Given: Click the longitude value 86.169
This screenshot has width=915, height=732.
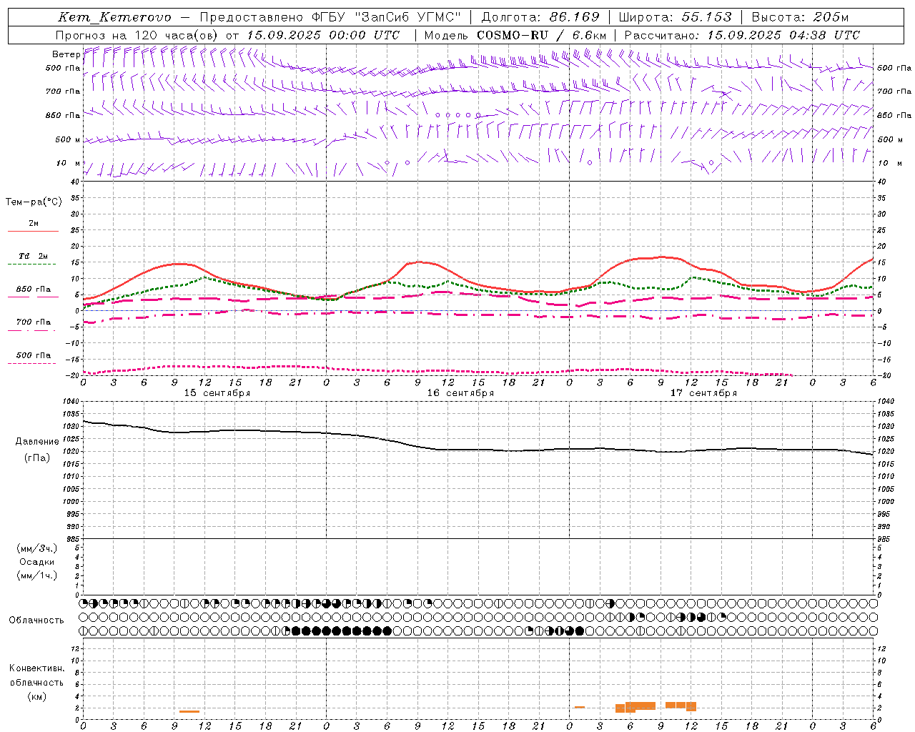Looking at the screenshot, I should click(x=575, y=17).
